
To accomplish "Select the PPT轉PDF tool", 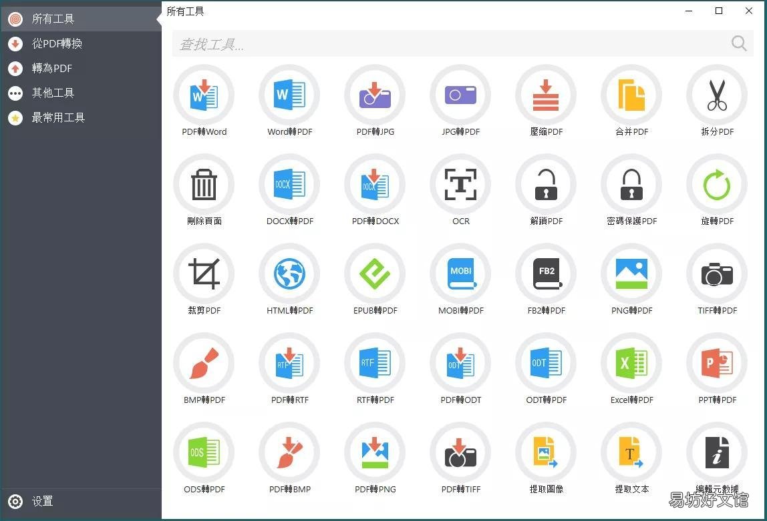I will (717, 364).
